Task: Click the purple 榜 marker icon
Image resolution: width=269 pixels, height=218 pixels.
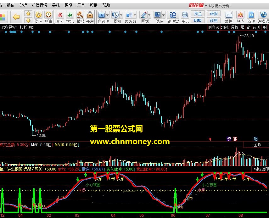Action: tap(229, 139)
